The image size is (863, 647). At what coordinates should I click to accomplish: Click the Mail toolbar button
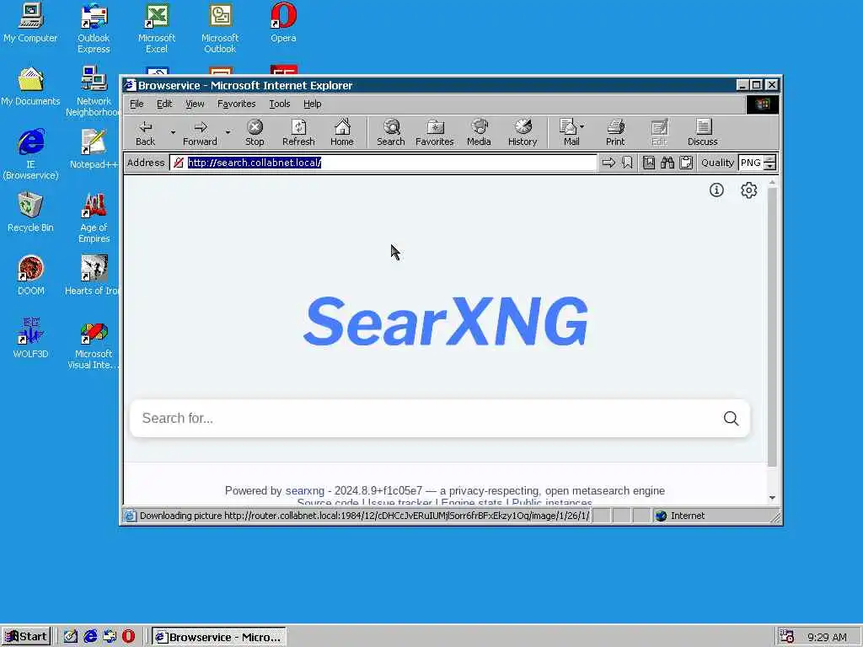569,133
